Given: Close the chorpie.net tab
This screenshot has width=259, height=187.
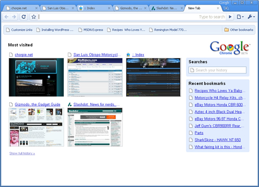Looking at the screenshot, I should [x=36, y=8].
